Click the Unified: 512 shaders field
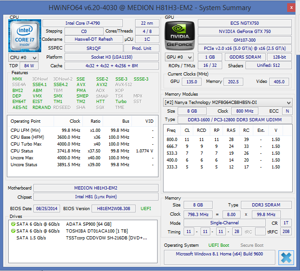The height and width of the screenshot is (271, 300). coord(268,65)
